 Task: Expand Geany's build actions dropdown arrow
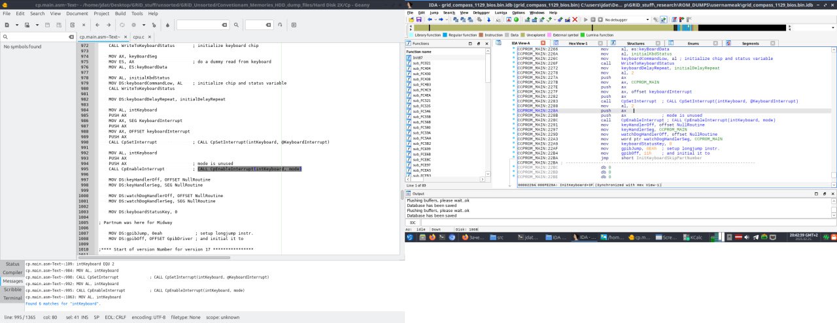[x=143, y=25]
